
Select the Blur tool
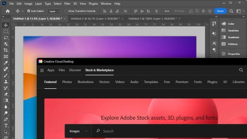6,107
